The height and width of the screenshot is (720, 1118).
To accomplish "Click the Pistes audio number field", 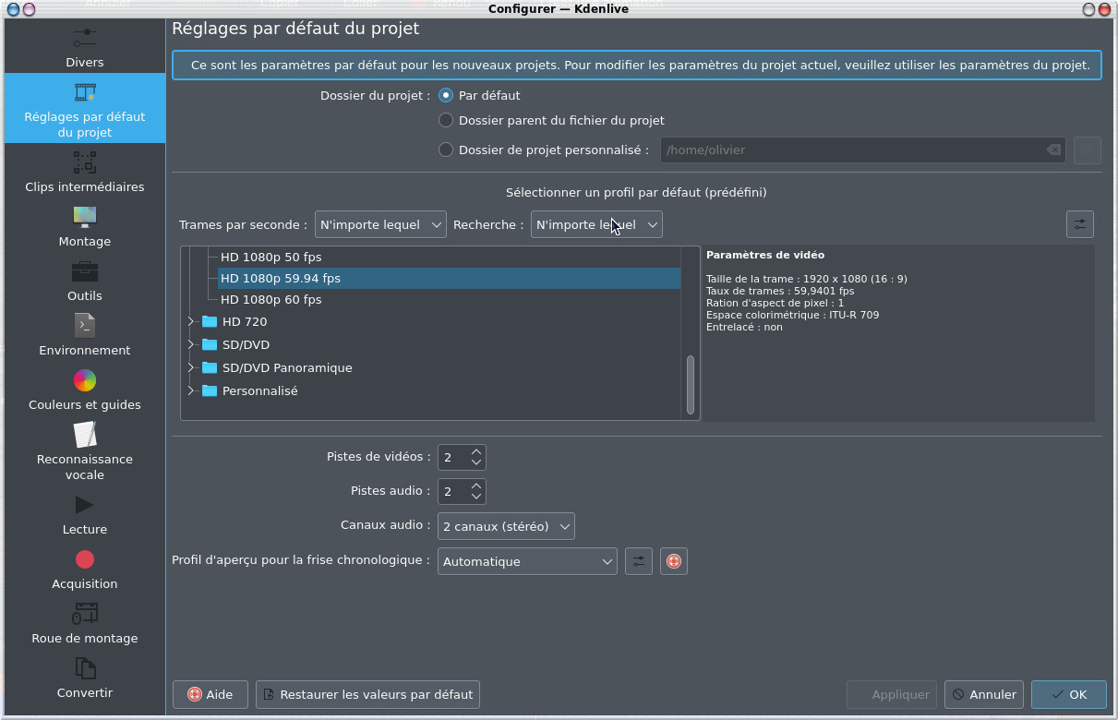I will tap(453, 491).
